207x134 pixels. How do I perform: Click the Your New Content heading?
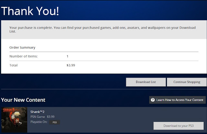23,100
